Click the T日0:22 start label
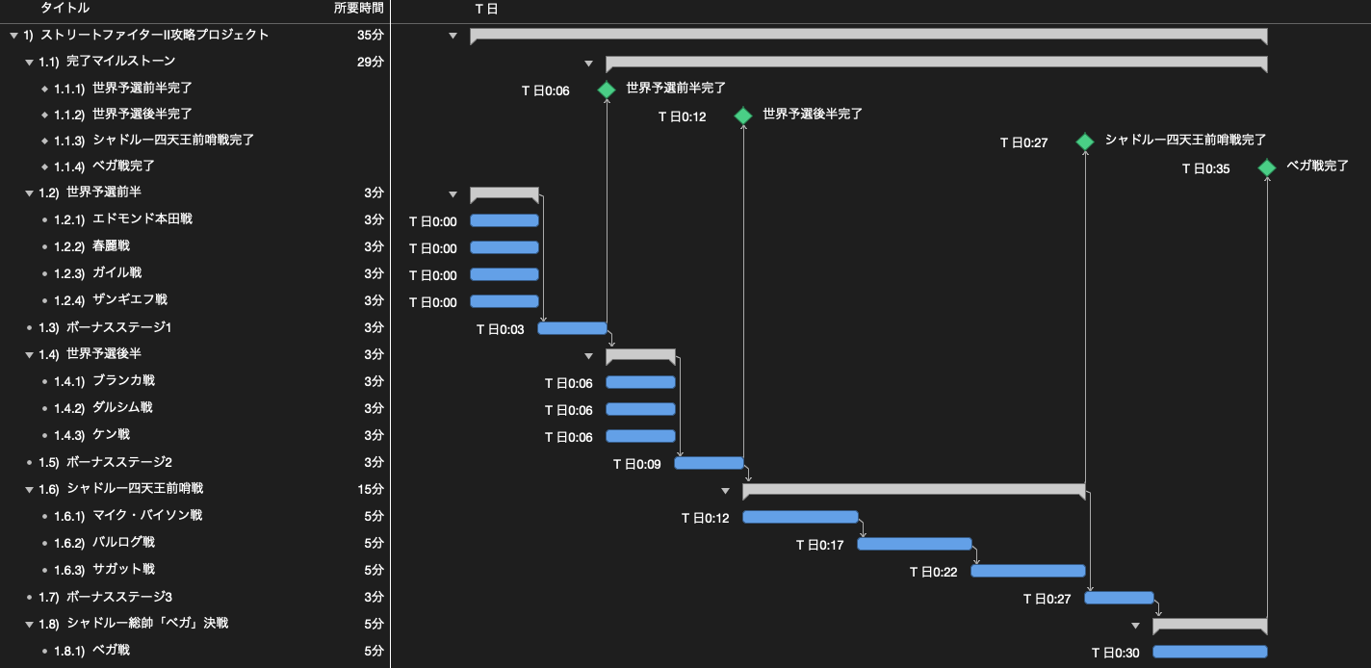The image size is (1371, 668). coord(934,572)
